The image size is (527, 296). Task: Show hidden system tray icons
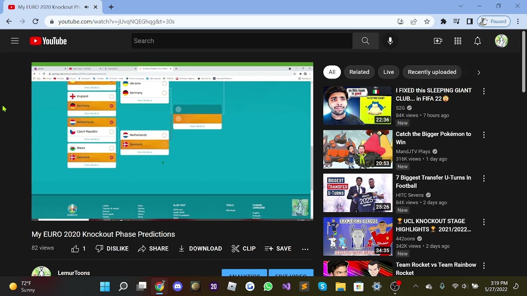pos(415,287)
